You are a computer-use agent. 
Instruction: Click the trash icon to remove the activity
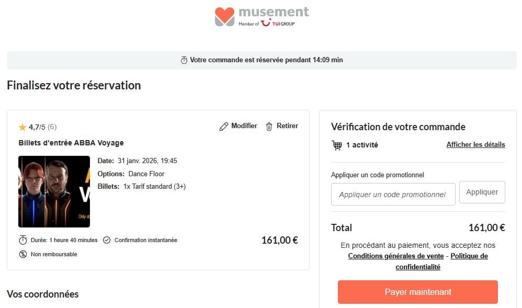click(268, 126)
